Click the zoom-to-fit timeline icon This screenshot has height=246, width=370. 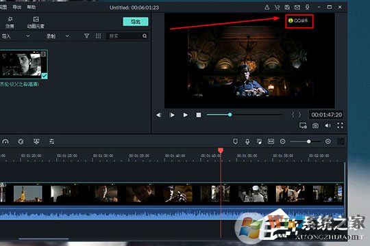click(271, 141)
